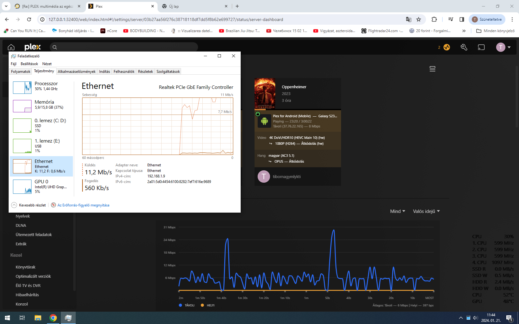Expand the Valós idejű dropdown

(426, 211)
